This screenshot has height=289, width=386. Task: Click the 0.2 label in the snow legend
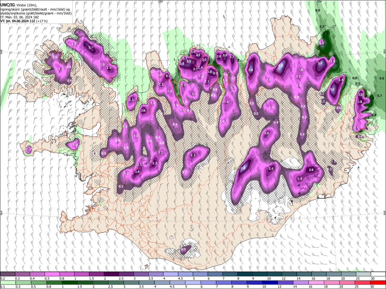(x=2, y=278)
